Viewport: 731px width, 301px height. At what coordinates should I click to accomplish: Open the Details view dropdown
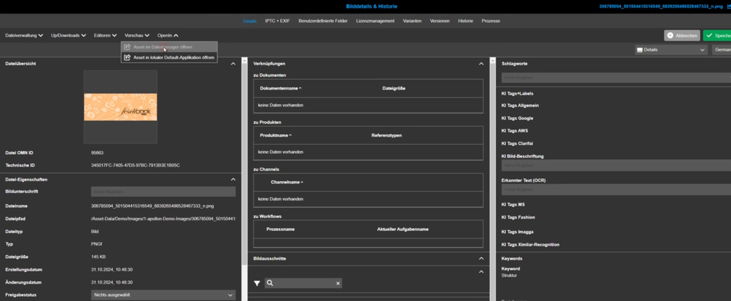(671, 50)
